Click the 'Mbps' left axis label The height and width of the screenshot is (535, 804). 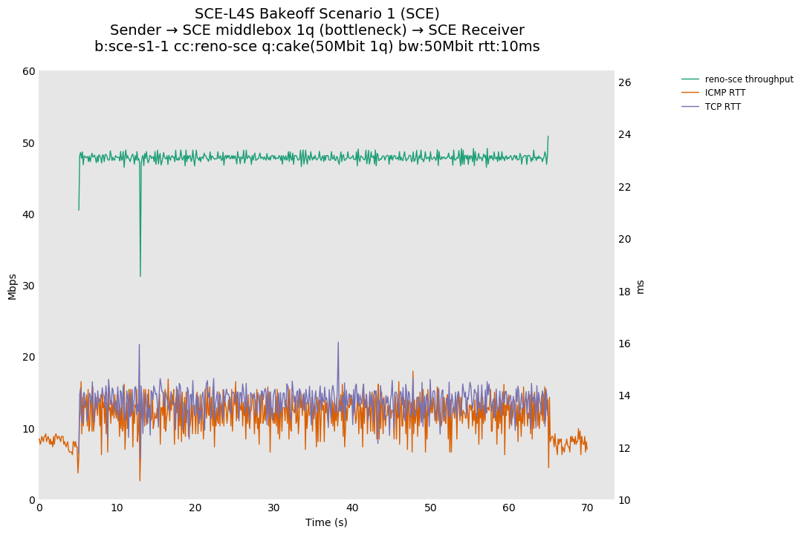point(12,286)
